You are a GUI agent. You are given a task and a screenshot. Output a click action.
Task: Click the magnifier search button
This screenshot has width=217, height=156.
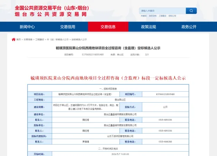pos(191,11)
